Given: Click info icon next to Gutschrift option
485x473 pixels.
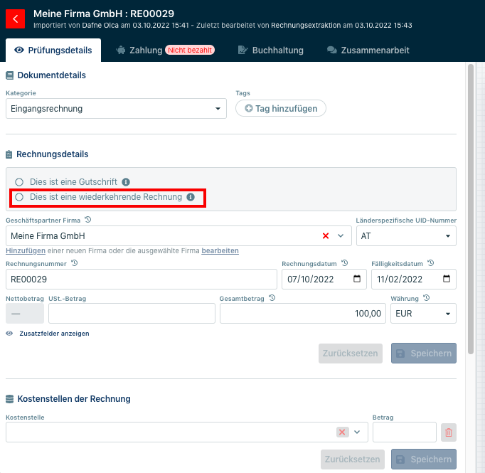Looking at the screenshot, I should pos(126,182).
